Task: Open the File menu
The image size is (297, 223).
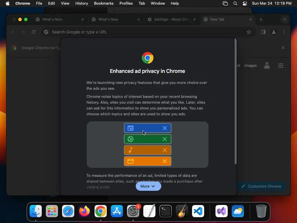Action: (39, 3)
